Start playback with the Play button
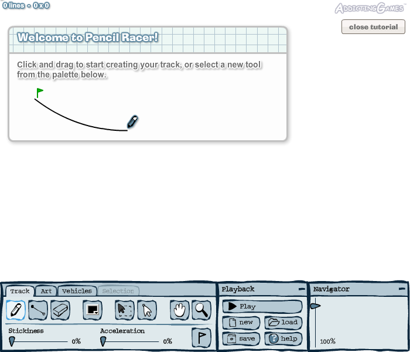The width and height of the screenshot is (410, 352). point(262,306)
